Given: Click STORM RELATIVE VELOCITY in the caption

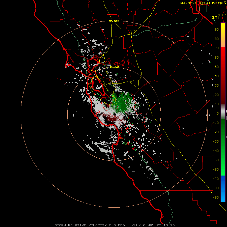Looking at the screenshot, I should (81, 225).
